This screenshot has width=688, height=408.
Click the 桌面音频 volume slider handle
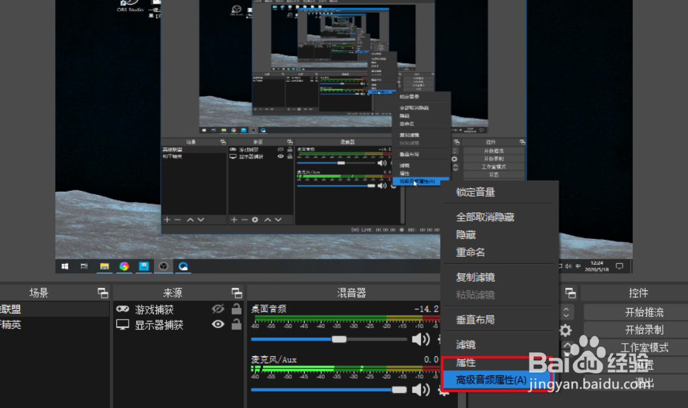coord(338,339)
